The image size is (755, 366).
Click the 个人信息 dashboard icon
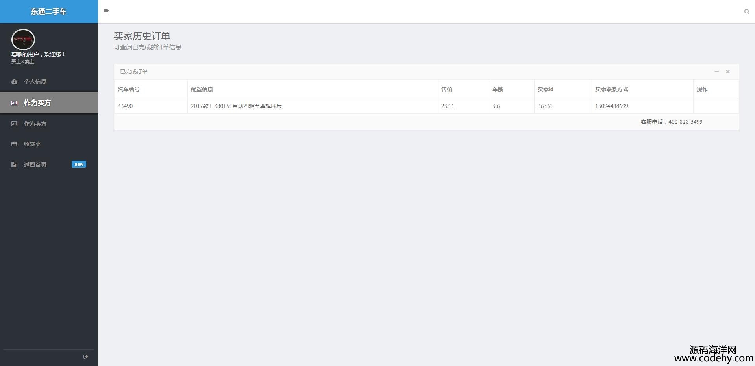coord(14,82)
